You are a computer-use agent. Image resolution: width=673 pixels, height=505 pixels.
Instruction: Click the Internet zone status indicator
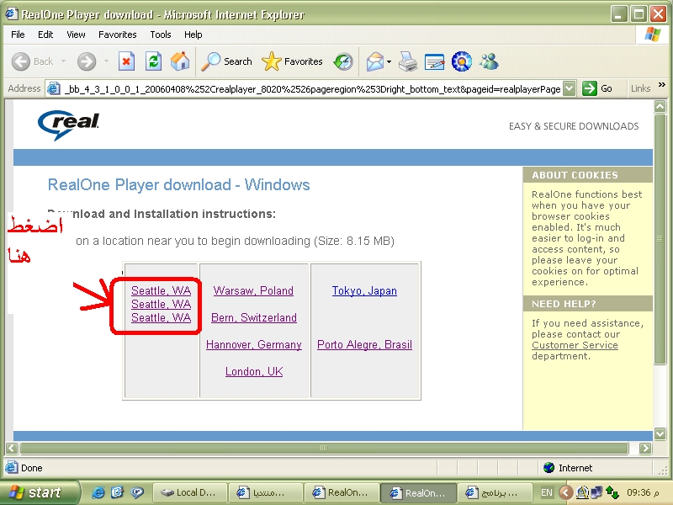567,468
